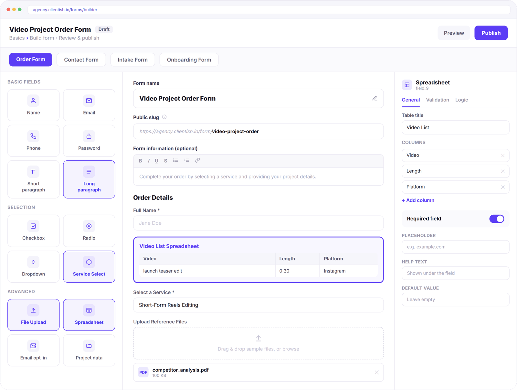
Task: Go to the Build form breadcrumb step
Action: [x=42, y=38]
